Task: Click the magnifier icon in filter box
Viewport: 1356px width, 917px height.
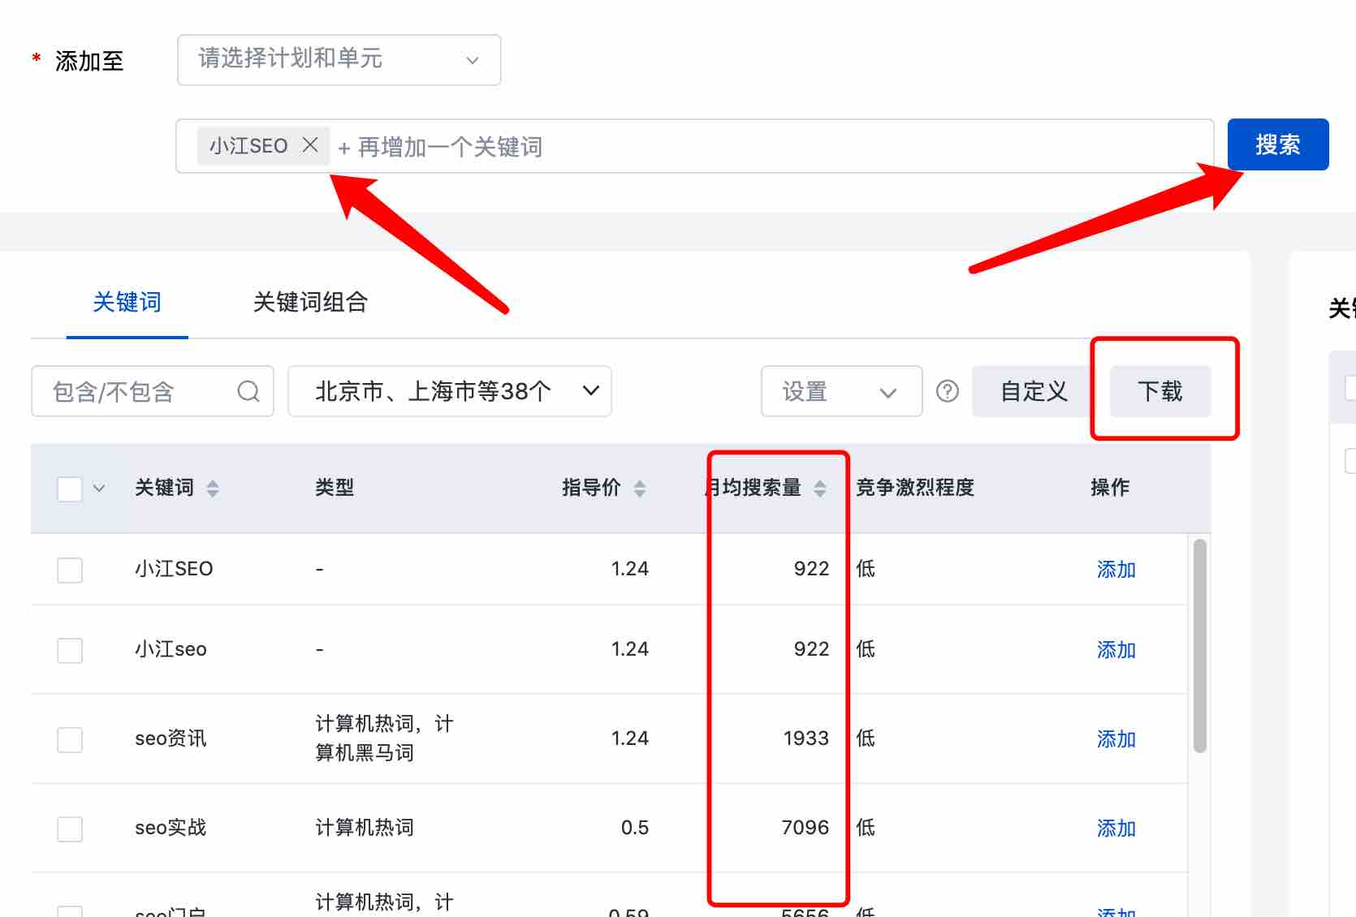Action: point(248,392)
